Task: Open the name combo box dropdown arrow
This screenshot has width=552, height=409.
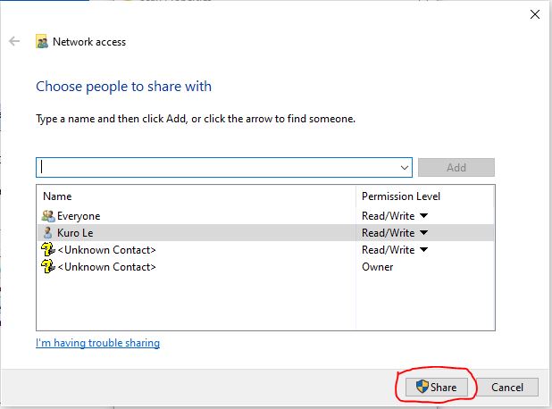Action: (x=404, y=167)
